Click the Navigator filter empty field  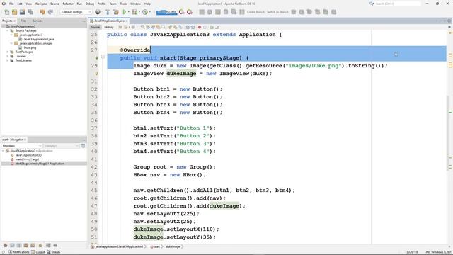(62, 146)
